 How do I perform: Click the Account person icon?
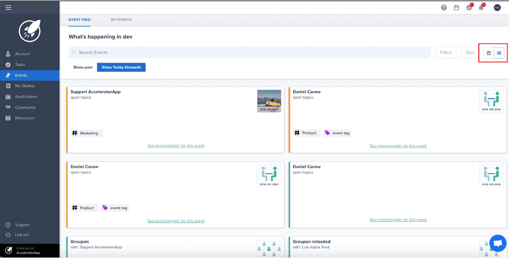click(x=8, y=54)
